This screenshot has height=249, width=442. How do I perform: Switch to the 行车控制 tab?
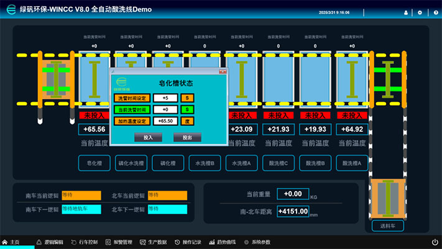85,242
